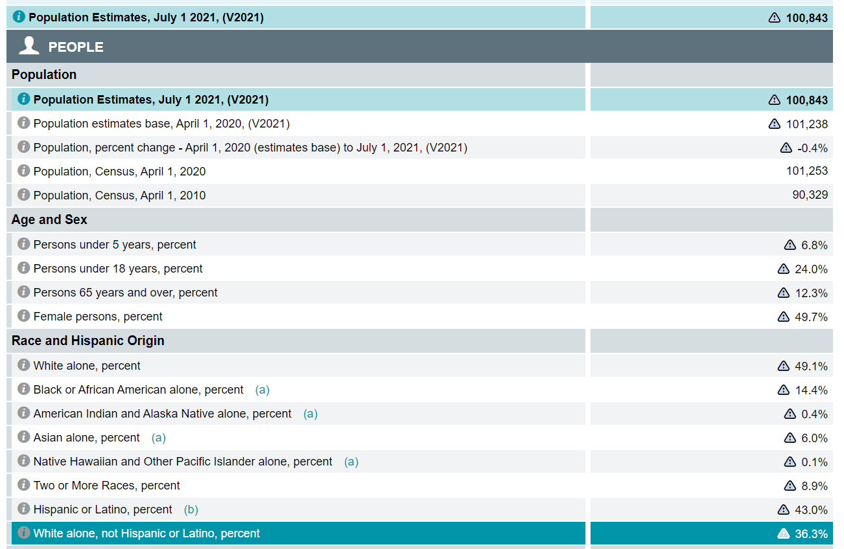The height and width of the screenshot is (549, 844).
Task: Open info icon for Population Census 2010
Action: pos(24,195)
